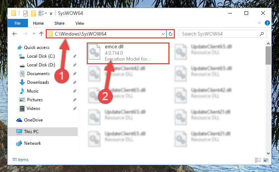This screenshot has width=279, height=172.
Task: Switch to the View ribbon tab
Action: click(x=79, y=23)
